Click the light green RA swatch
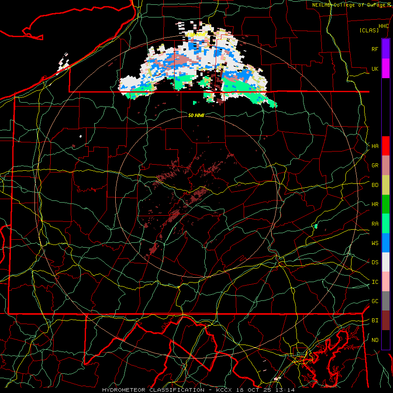 (386, 224)
